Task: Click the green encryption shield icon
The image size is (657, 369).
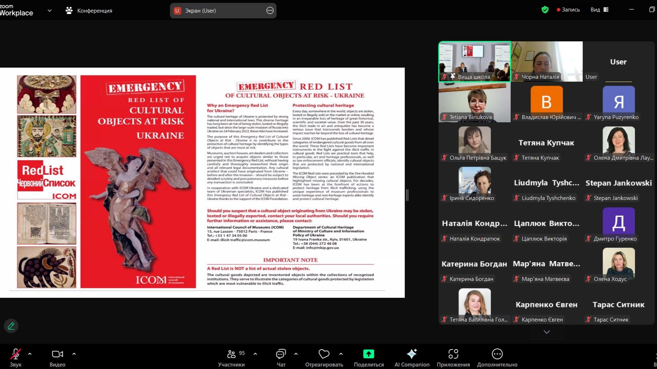Action: click(x=545, y=10)
